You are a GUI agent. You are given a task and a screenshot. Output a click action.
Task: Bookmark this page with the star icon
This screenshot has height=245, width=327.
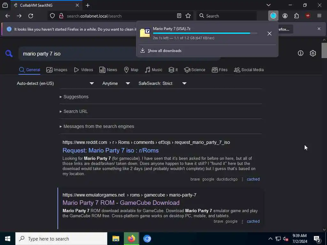[188, 16]
